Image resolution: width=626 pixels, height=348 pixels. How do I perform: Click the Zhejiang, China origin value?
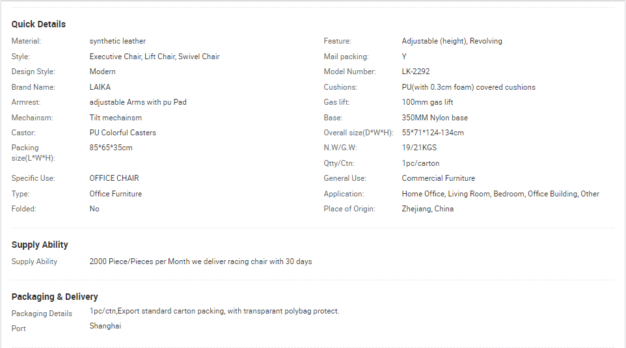click(x=428, y=209)
